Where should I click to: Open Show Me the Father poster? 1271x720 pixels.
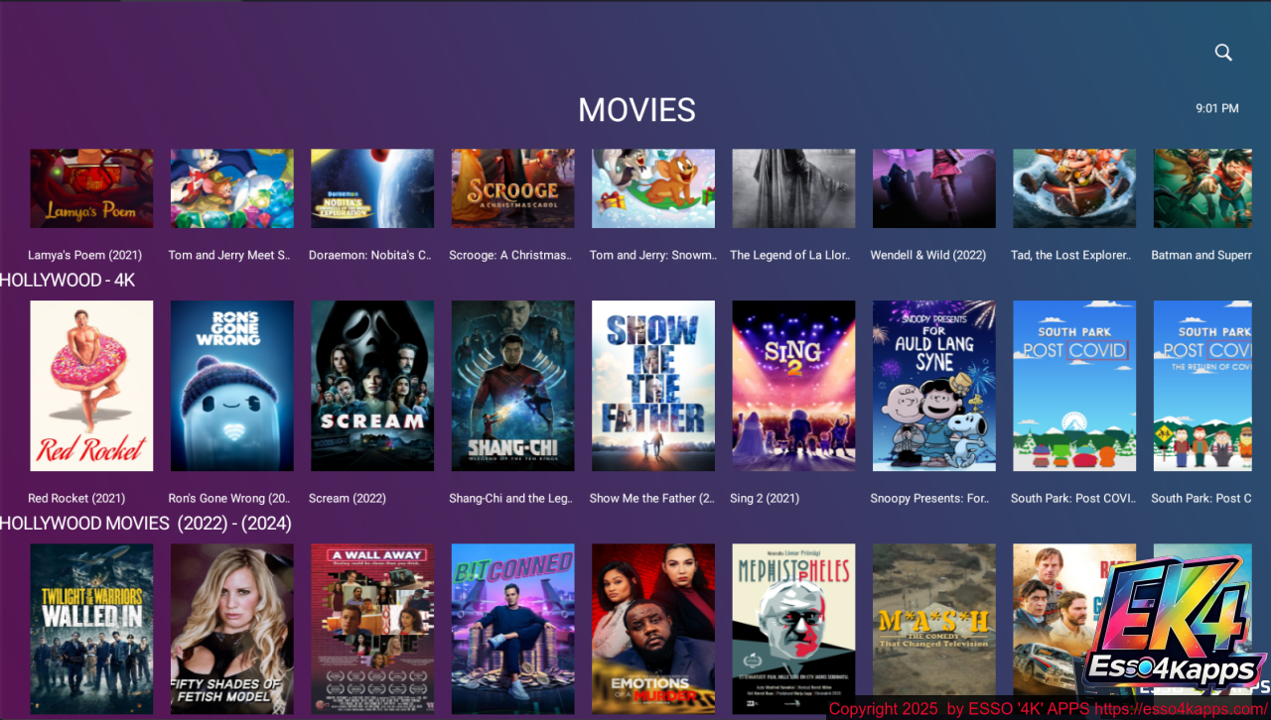[653, 386]
